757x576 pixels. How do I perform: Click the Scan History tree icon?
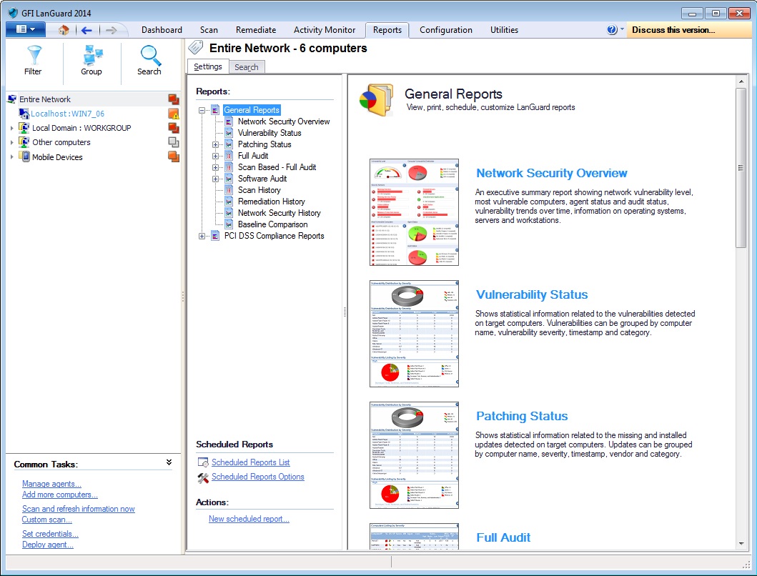coord(229,190)
